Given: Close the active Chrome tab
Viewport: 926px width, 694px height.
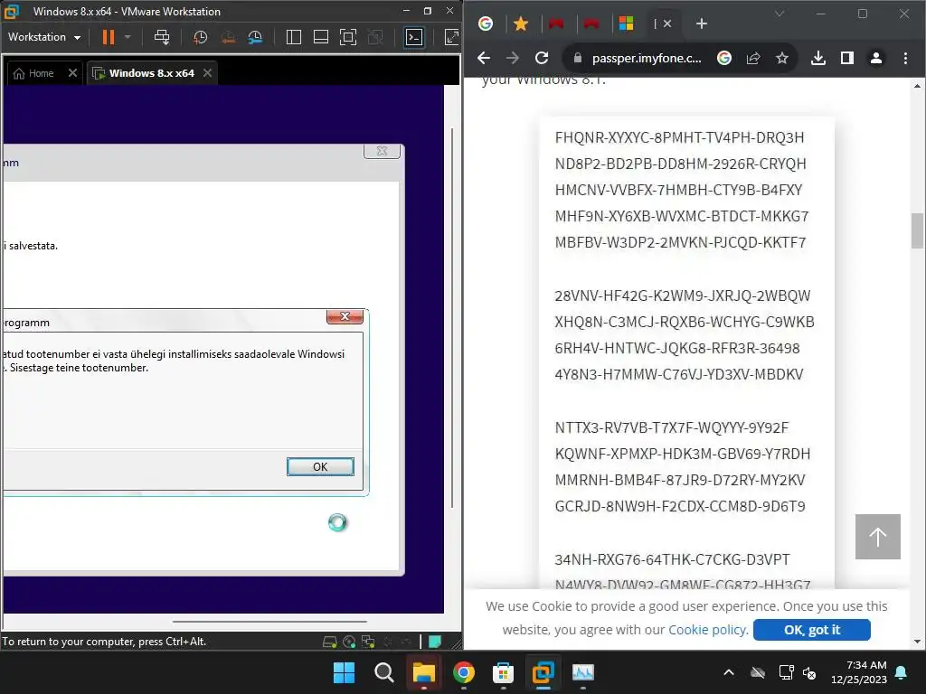Looking at the screenshot, I should [667, 23].
